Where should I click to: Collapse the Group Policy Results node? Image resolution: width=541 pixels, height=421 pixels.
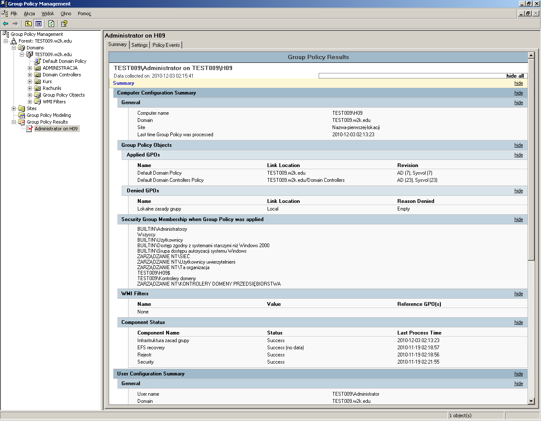[x=14, y=122]
